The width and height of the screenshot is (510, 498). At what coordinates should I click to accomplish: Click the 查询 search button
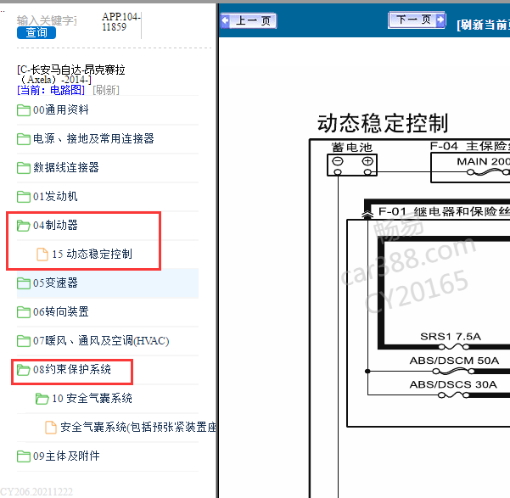36,32
